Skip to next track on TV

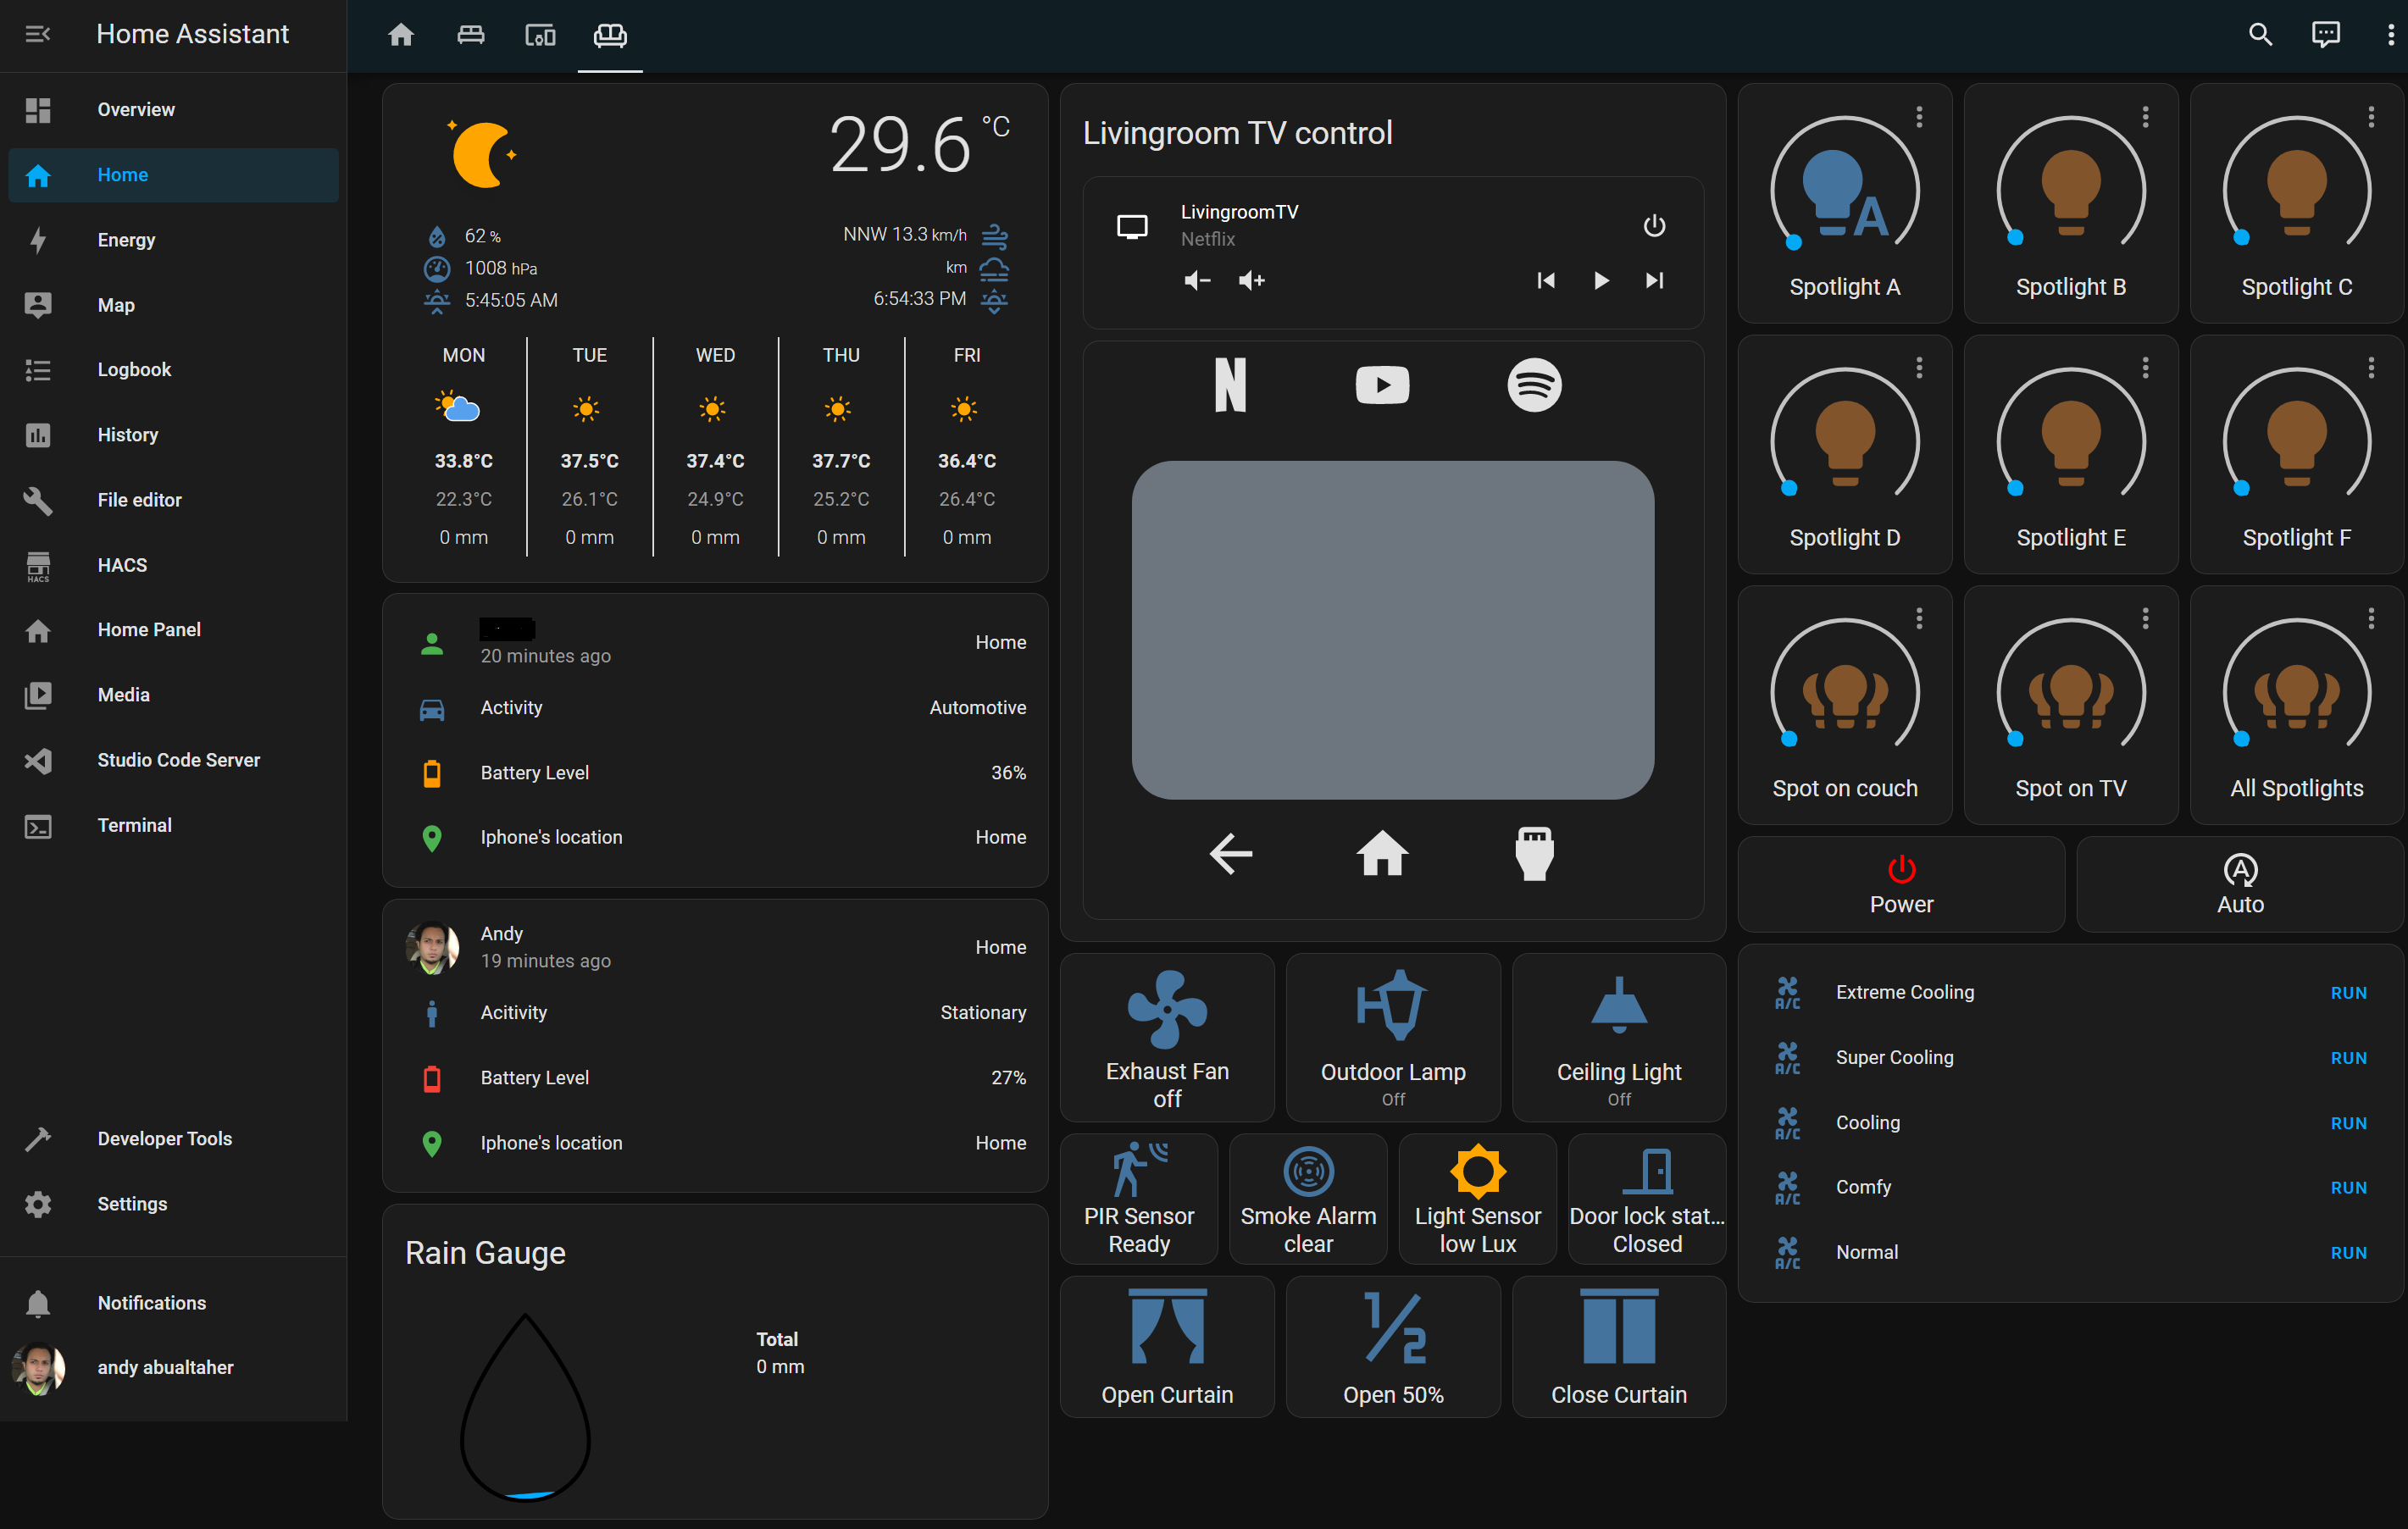[1655, 281]
